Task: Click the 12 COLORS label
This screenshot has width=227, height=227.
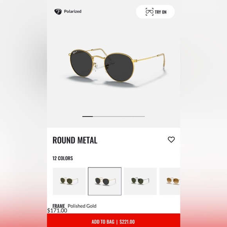Action: click(x=63, y=158)
